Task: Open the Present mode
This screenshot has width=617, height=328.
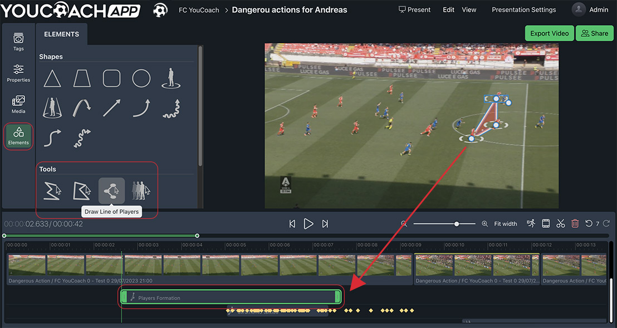Action: (x=414, y=10)
